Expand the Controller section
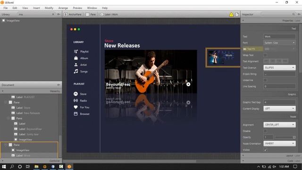Screen dimensions: 302x170 coord(3,161)
